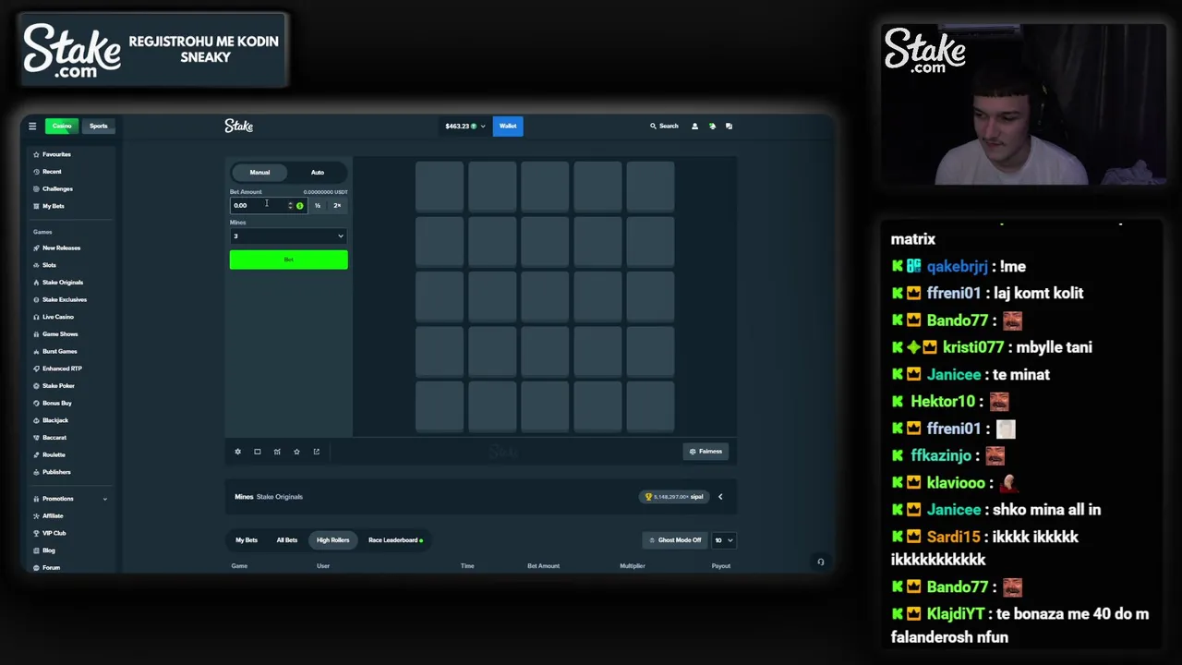1182x665 pixels.
Task: Toggle theatre mode icon below the game
Action: 258,452
